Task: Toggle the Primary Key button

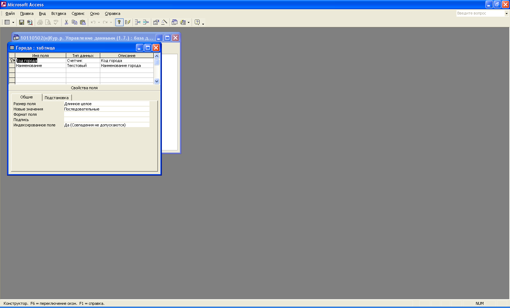Action: (119, 22)
